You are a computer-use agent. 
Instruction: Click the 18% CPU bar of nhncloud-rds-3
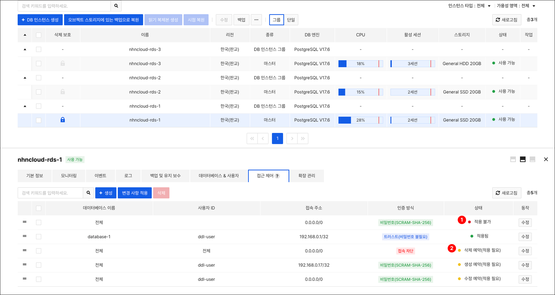pyautogui.click(x=361, y=64)
